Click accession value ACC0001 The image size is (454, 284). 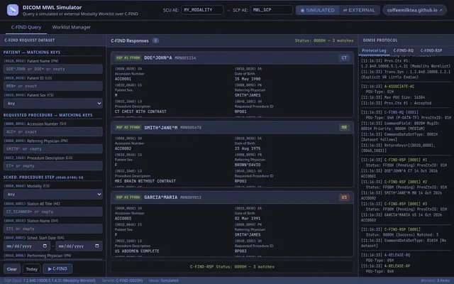123,79
